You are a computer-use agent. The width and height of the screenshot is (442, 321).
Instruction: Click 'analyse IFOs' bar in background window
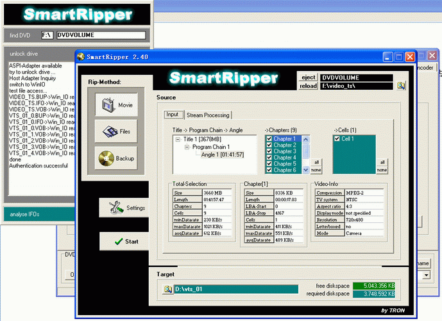coord(40,214)
